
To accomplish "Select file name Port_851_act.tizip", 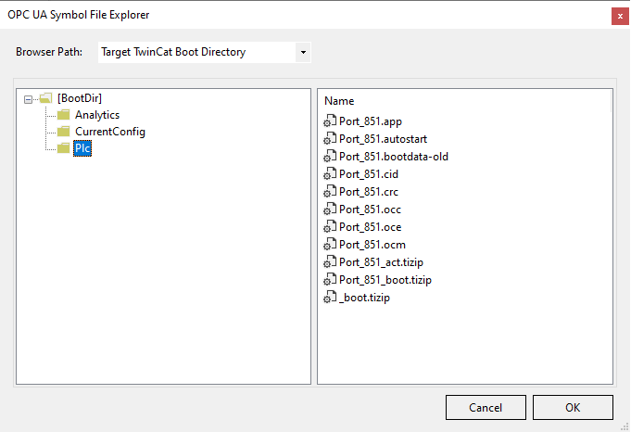I will click(x=381, y=262).
